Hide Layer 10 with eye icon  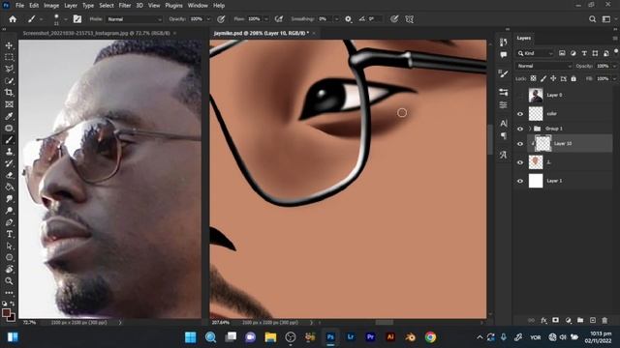tap(520, 144)
